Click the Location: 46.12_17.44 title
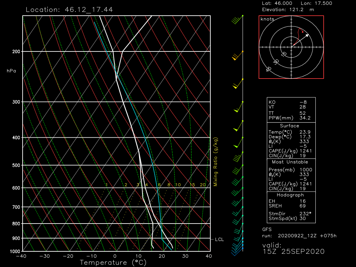 [x=69, y=9]
